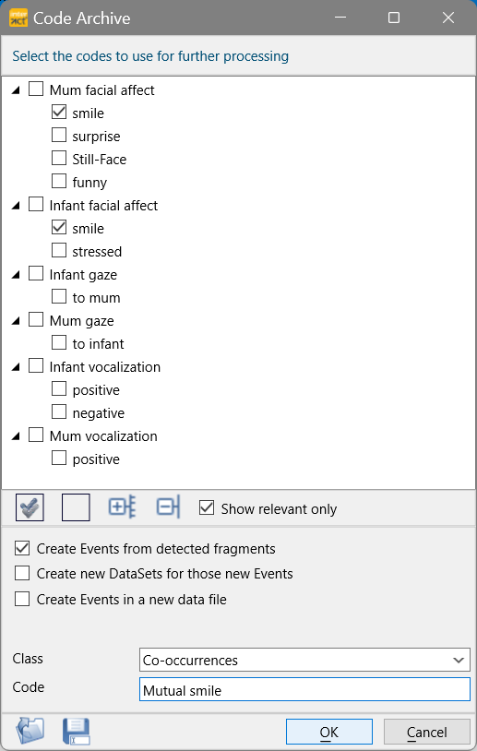Screen dimensions: 477x751
Task: Click the INTERACT app icon in title bar
Action: click(x=18, y=18)
